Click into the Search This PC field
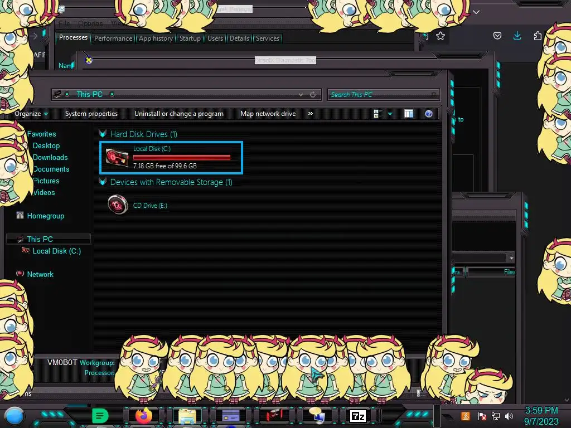Viewport: 571px width, 428px height. pyautogui.click(x=383, y=95)
